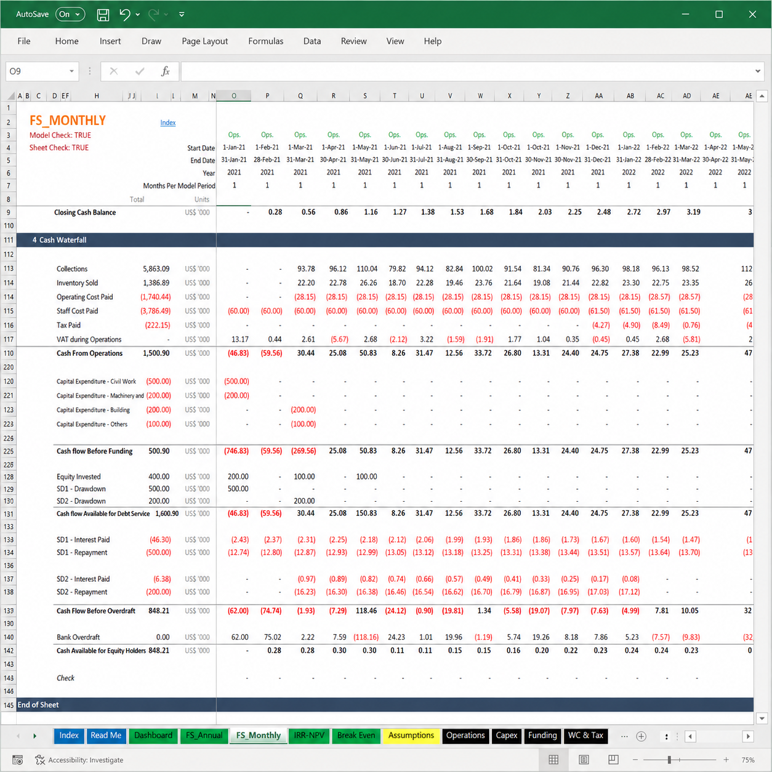The image size is (772, 772).
Task: Select the FS_Monthly sheet tab
Action: (x=259, y=736)
